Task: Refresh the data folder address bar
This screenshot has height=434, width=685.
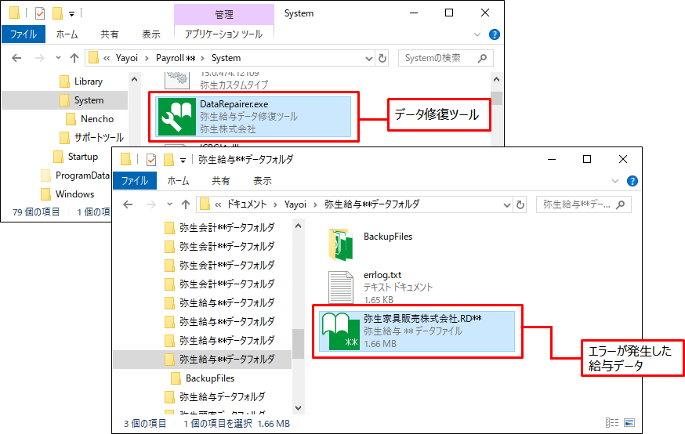Action: point(520,204)
